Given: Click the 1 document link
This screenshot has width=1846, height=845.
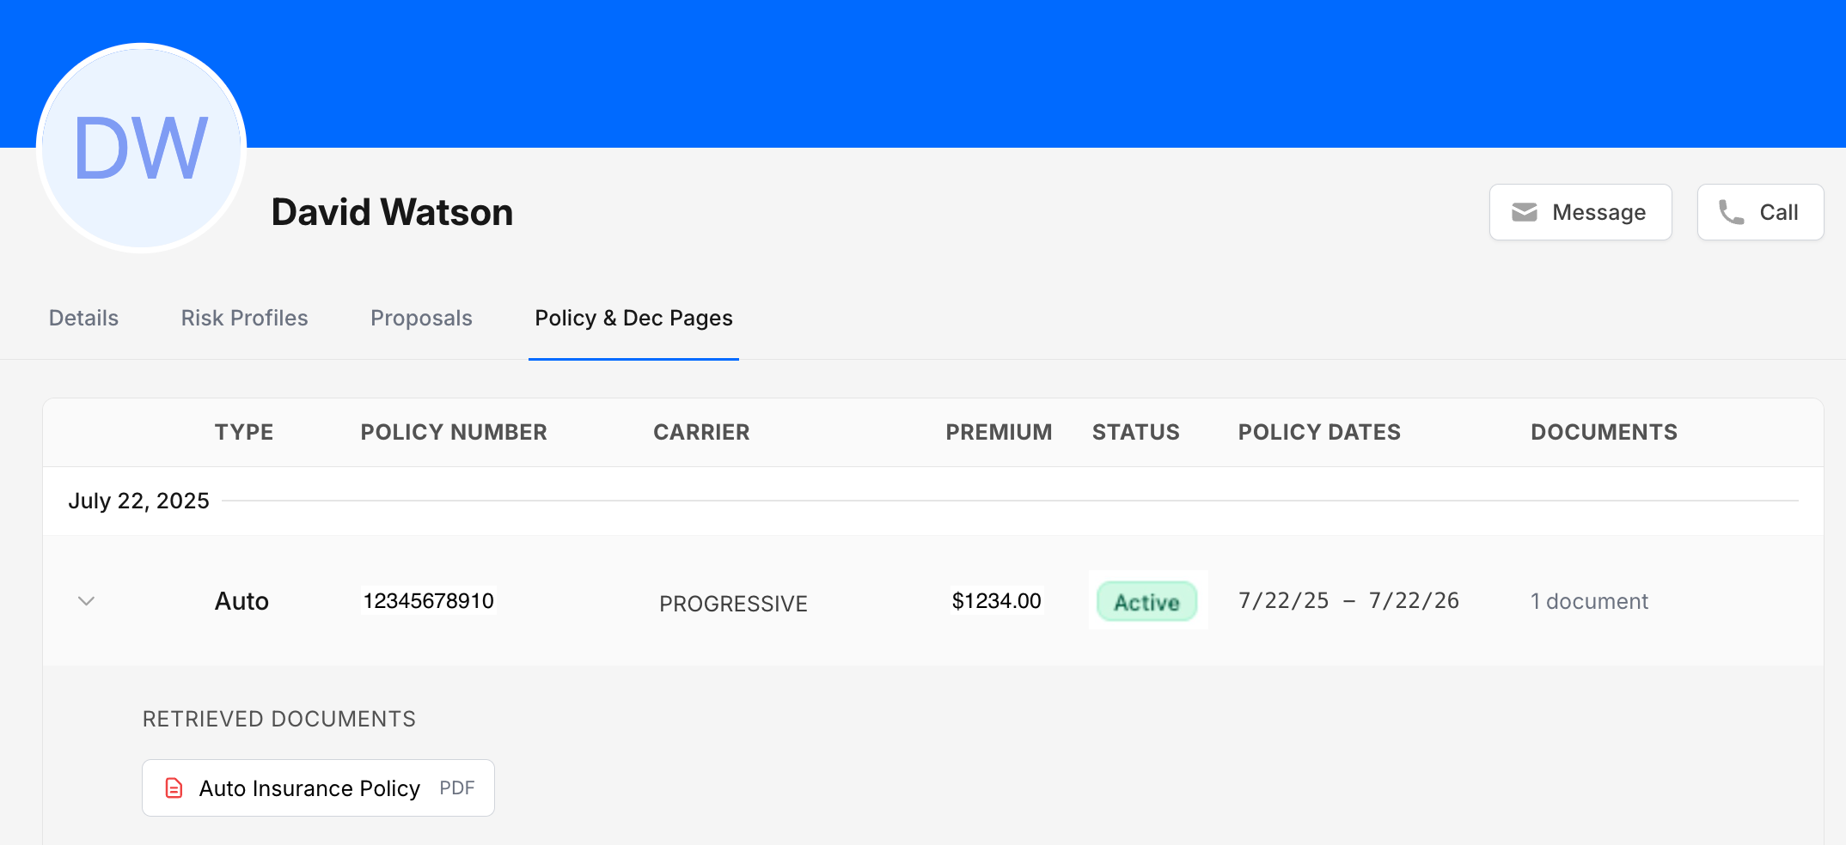Looking at the screenshot, I should pyautogui.click(x=1589, y=601).
